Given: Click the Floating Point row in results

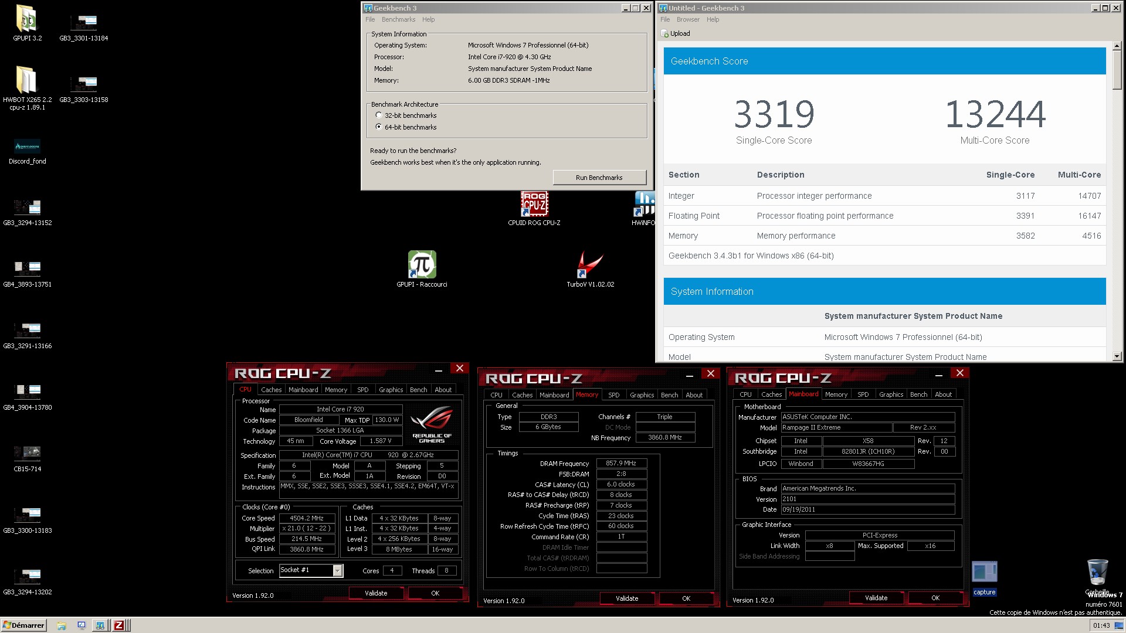Looking at the screenshot, I should pos(884,216).
